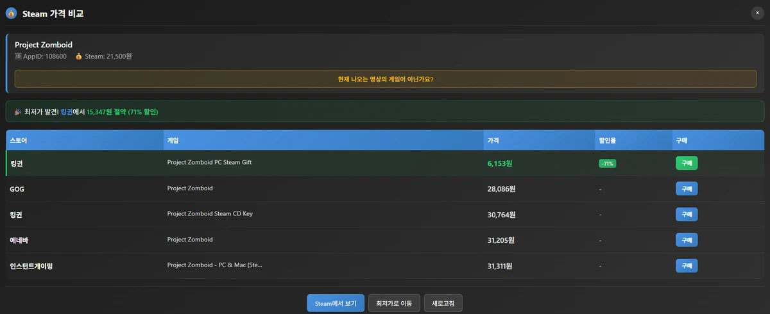Click the 새로고침 button
The image size is (770, 314).
[x=443, y=302]
